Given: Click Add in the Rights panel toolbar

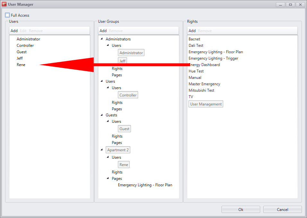Looking at the screenshot, I should coord(192,31).
